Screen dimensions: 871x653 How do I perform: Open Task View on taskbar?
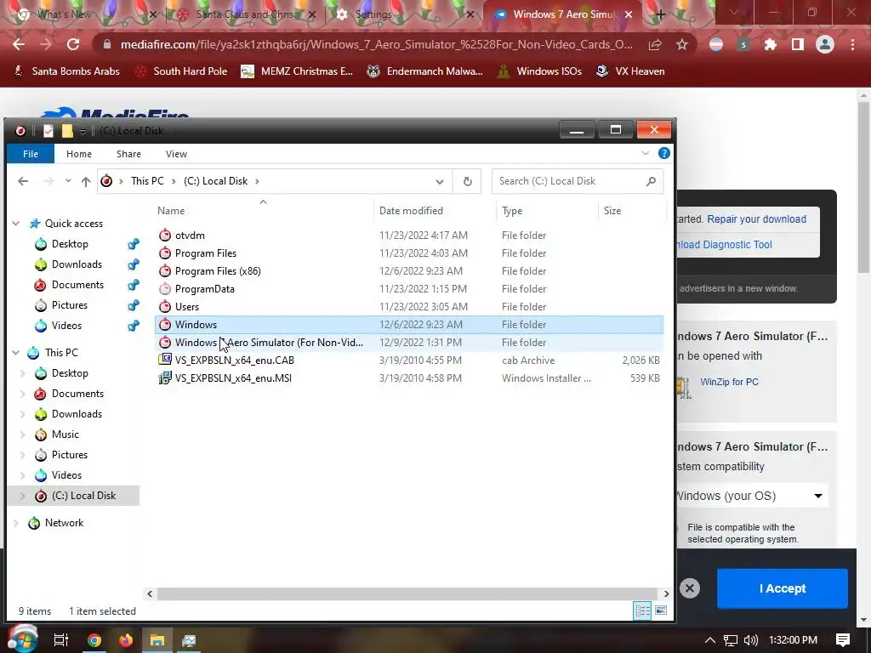[x=60, y=640]
